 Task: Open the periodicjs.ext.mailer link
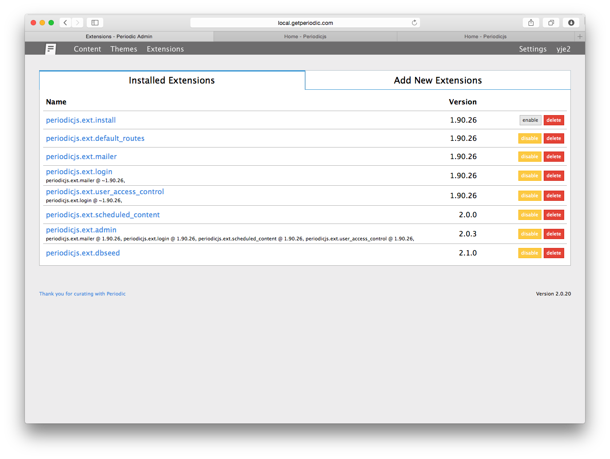(81, 156)
